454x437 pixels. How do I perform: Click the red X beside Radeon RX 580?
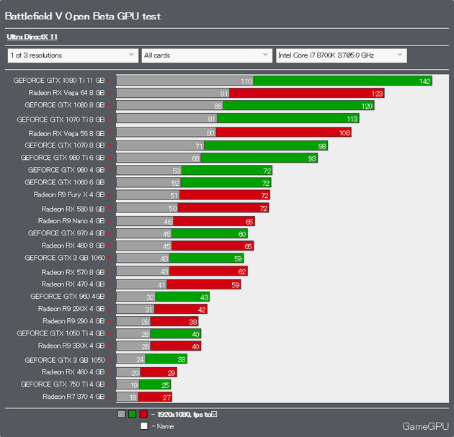coord(109,208)
